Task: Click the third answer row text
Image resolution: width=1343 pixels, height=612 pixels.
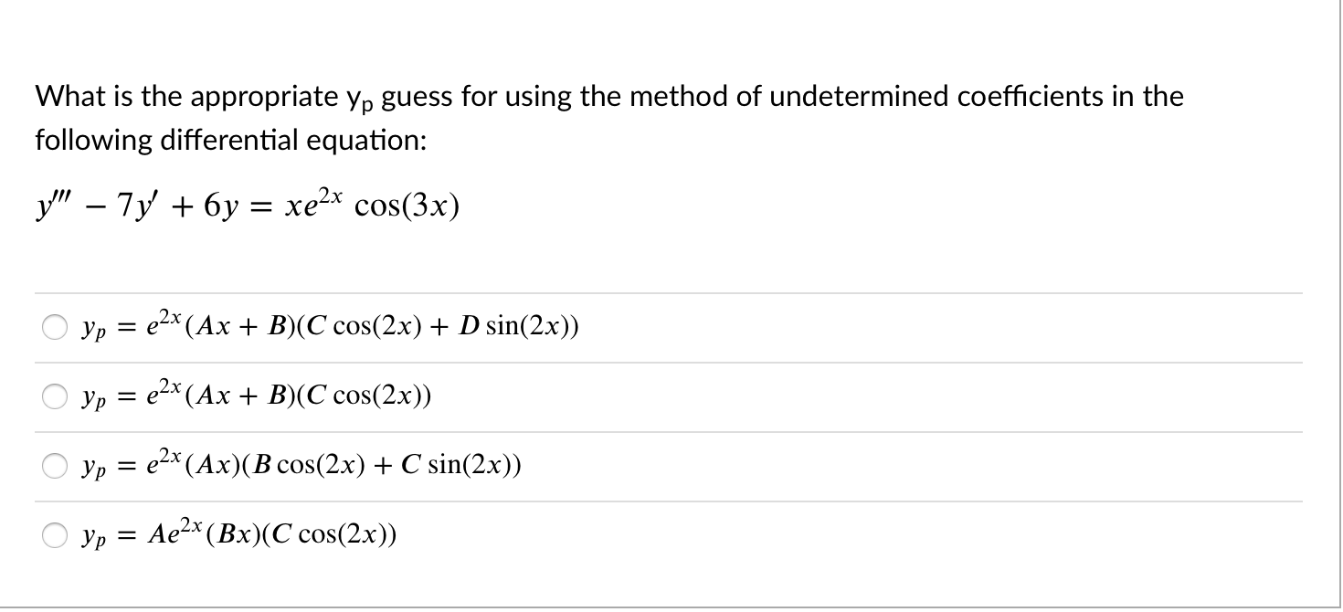Action: 301,465
